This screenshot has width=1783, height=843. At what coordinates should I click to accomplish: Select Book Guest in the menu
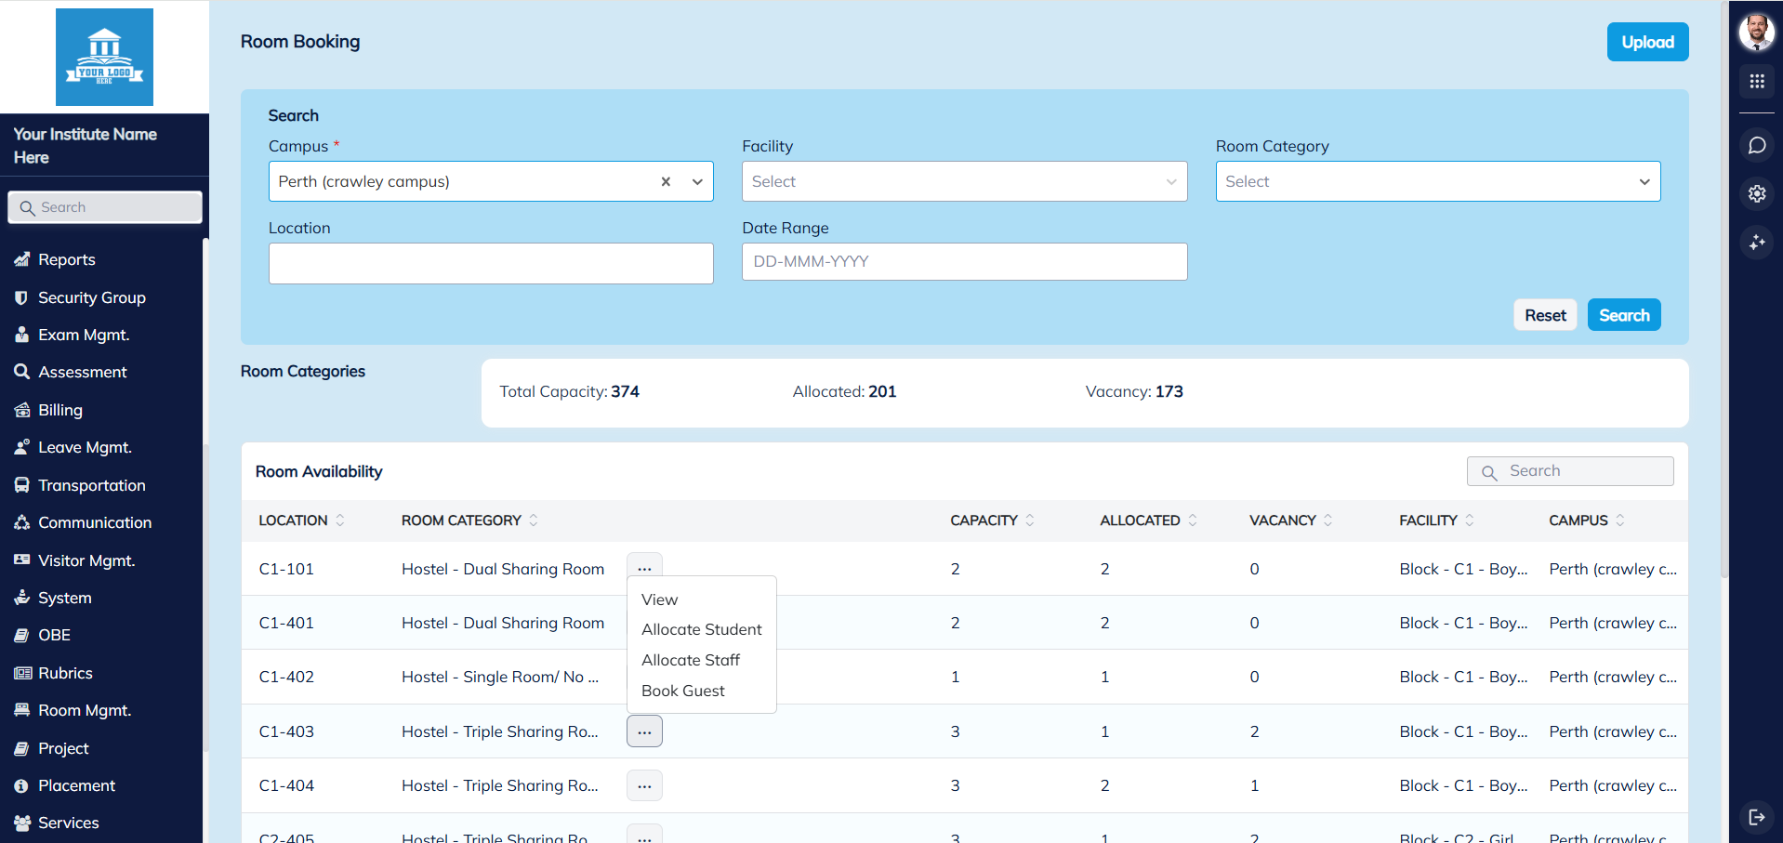[x=683, y=691]
